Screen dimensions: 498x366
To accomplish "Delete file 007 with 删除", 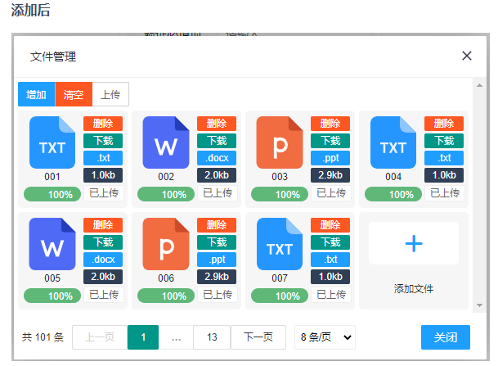I will 330,225.
